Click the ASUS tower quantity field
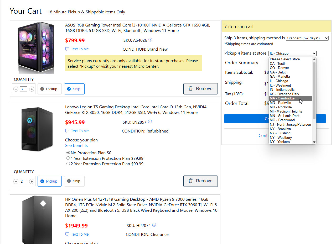Viewport: 336px width, 244px height. pyautogui.click(x=23, y=89)
